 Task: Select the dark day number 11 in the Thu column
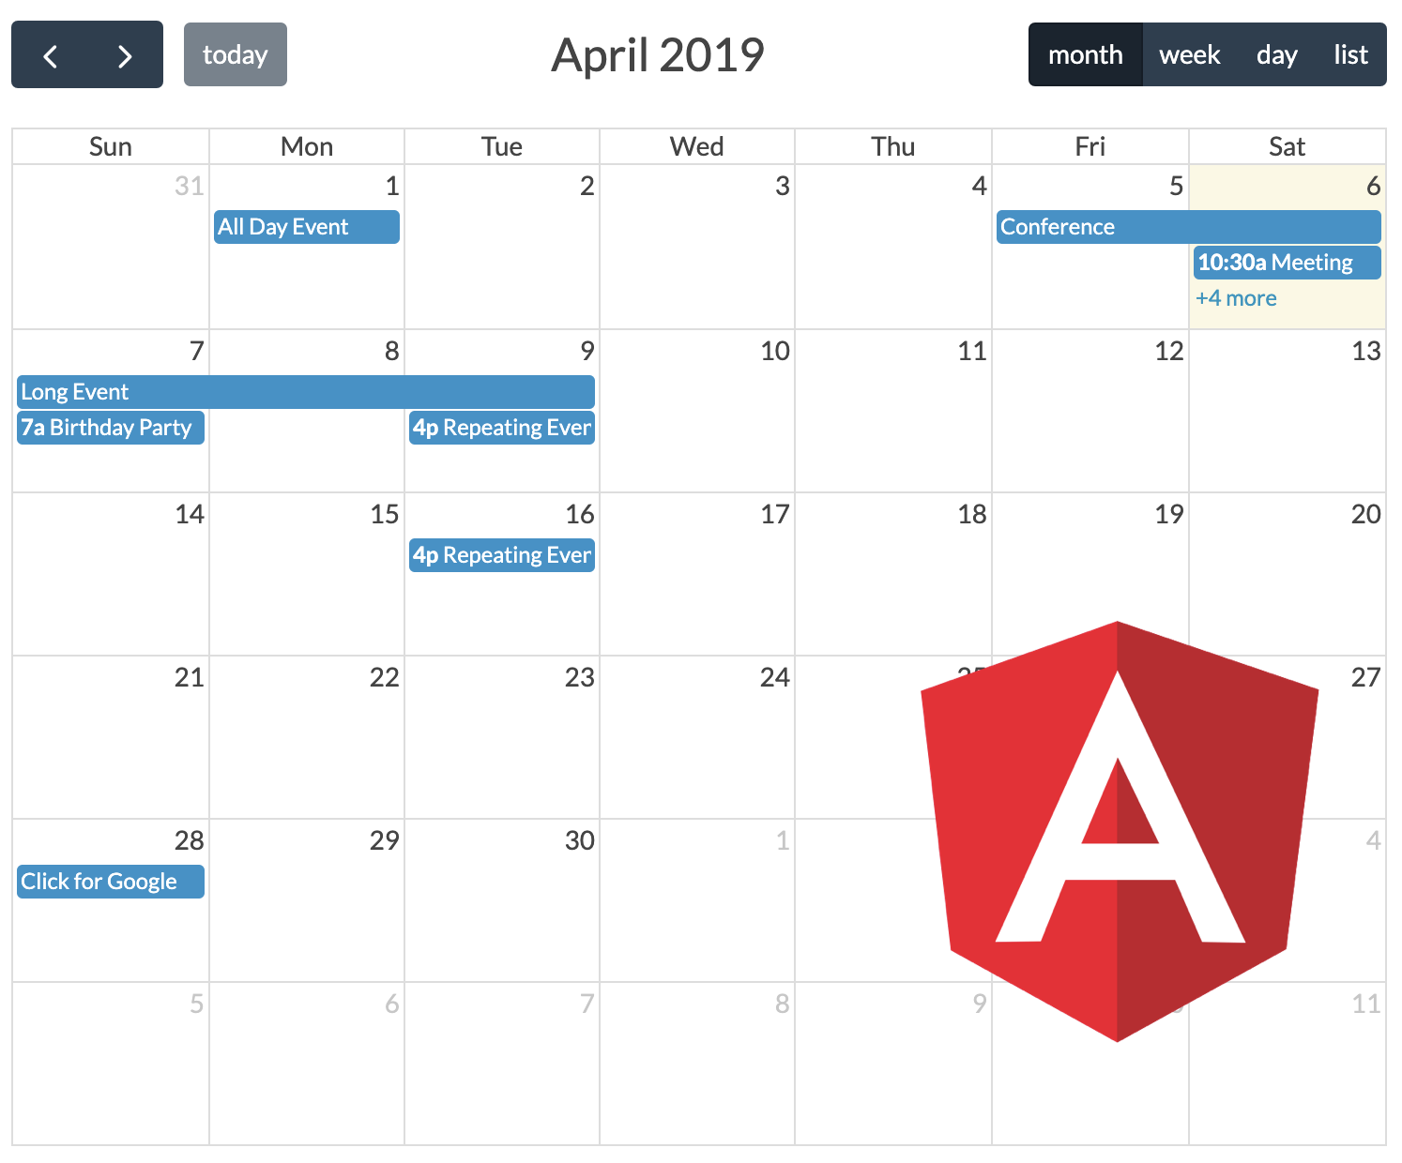972,351
